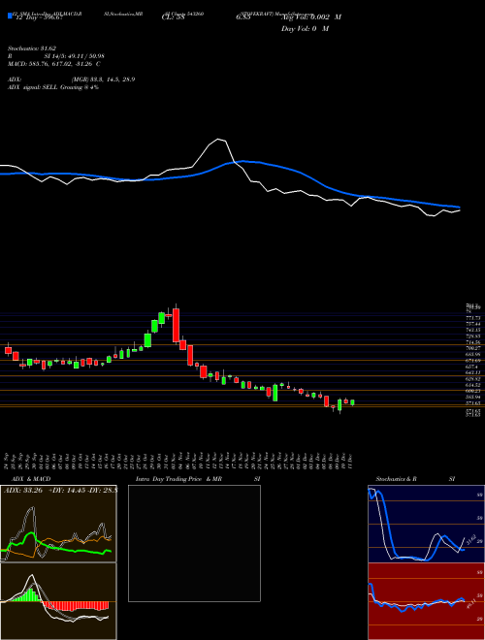The width and height of the screenshot is (485, 640).
Task: Click the rotated '31.62' label on Stochastics panel
Action: point(470,539)
